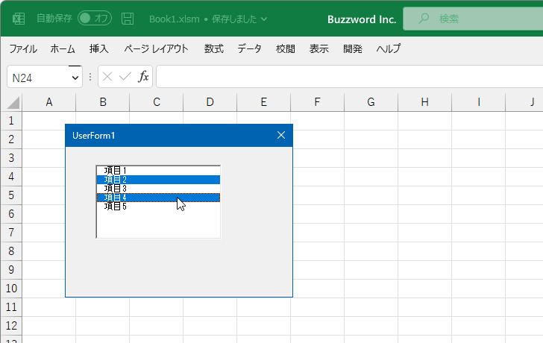543x343 pixels.
Task: Click the Insert Function fx icon
Action: click(143, 77)
